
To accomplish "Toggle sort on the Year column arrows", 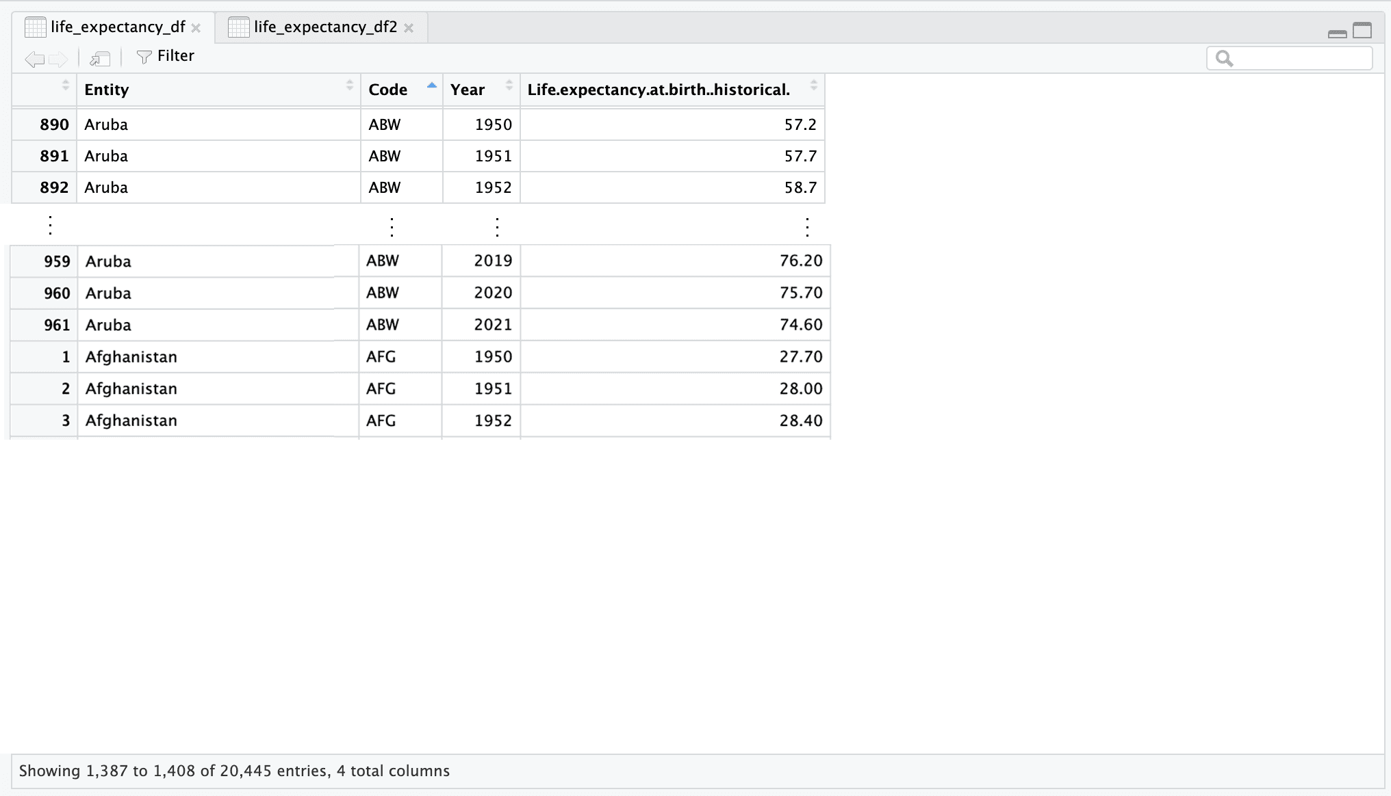I will [509, 85].
